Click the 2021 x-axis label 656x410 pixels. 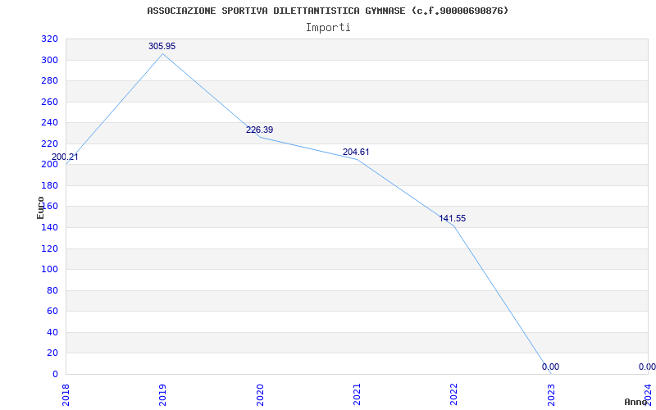357,395
